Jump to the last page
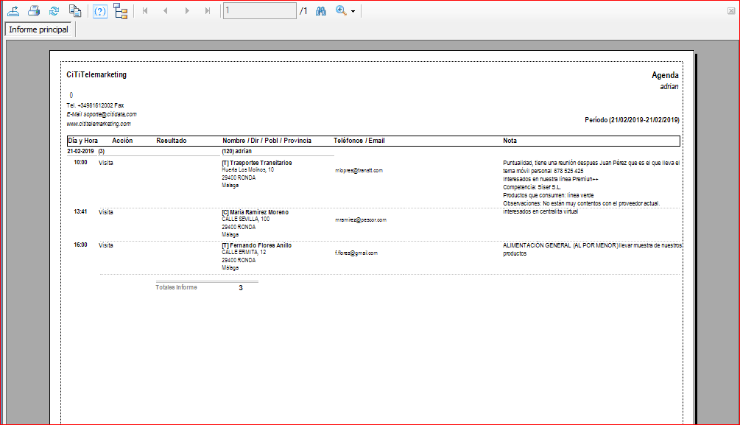Screen dimensions: 740x425 pos(208,11)
